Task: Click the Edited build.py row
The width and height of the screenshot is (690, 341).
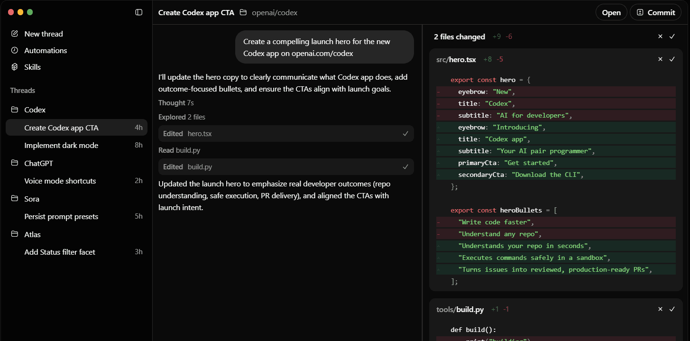Action: pos(285,166)
